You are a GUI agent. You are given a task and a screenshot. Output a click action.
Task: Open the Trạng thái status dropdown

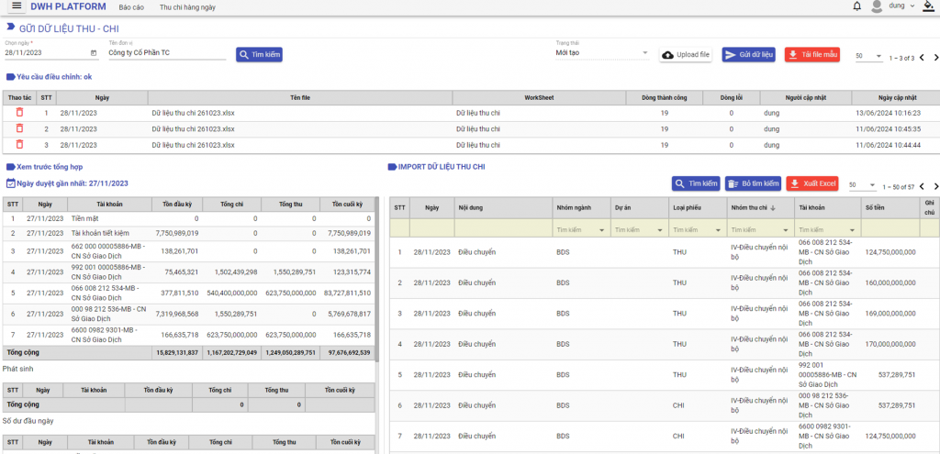tap(602, 52)
